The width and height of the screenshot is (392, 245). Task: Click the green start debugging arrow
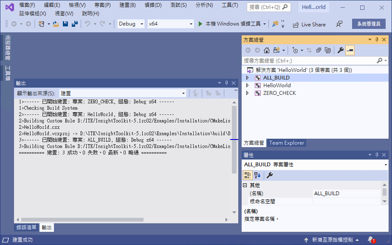coord(200,24)
